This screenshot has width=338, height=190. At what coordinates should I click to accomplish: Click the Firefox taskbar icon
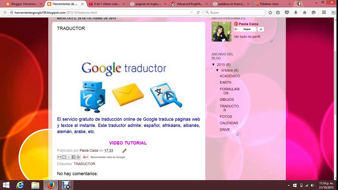coord(51,185)
